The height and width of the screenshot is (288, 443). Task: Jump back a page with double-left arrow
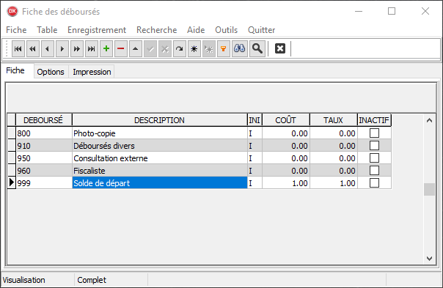coord(33,49)
